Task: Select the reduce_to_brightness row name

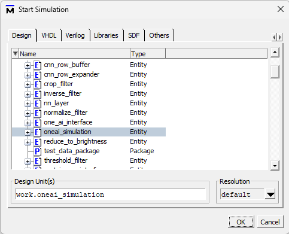Action: pos(75,141)
